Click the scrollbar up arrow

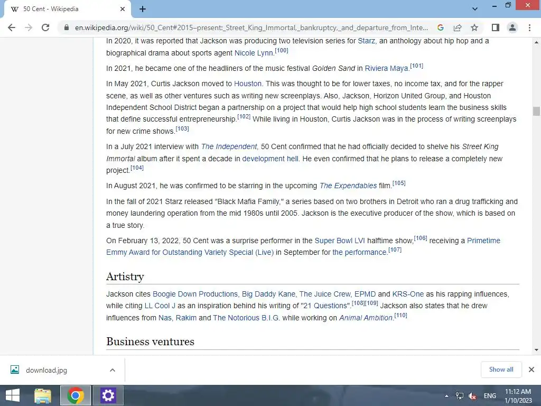[x=536, y=42]
